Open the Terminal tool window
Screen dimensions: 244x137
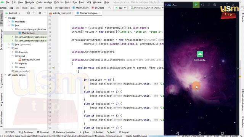(x=43, y=132)
